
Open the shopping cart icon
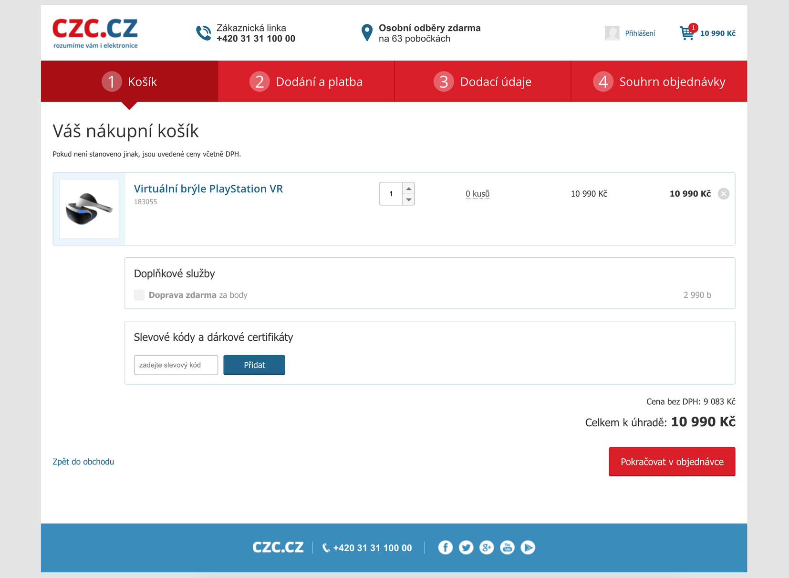click(x=688, y=32)
